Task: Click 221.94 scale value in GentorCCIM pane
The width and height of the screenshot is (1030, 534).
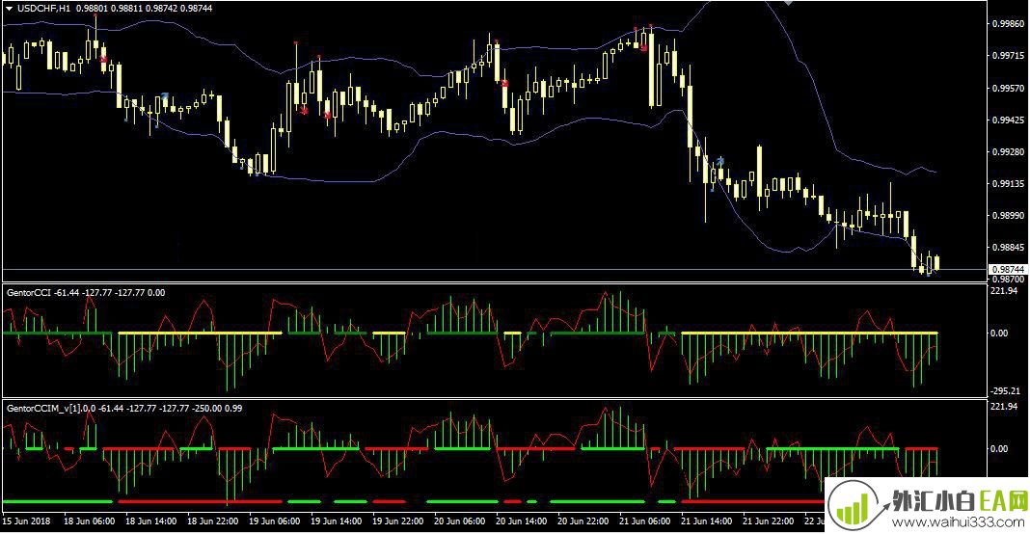Action: click(x=1003, y=407)
